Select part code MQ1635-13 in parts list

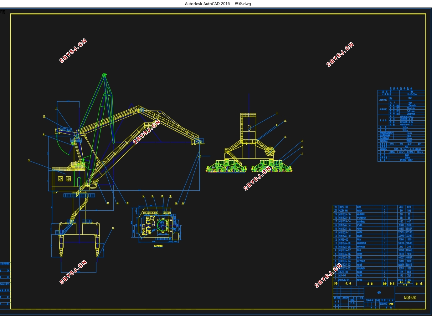click(345, 225)
